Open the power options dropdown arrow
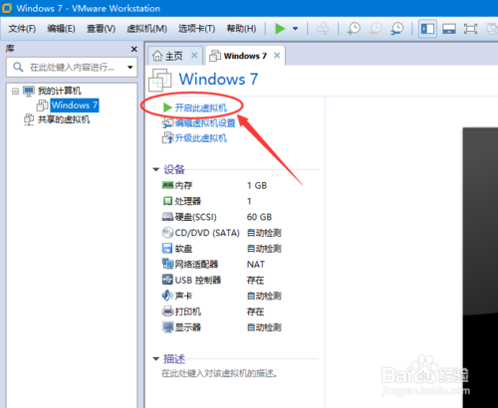Viewport: 498px width, 408px height. click(295, 29)
